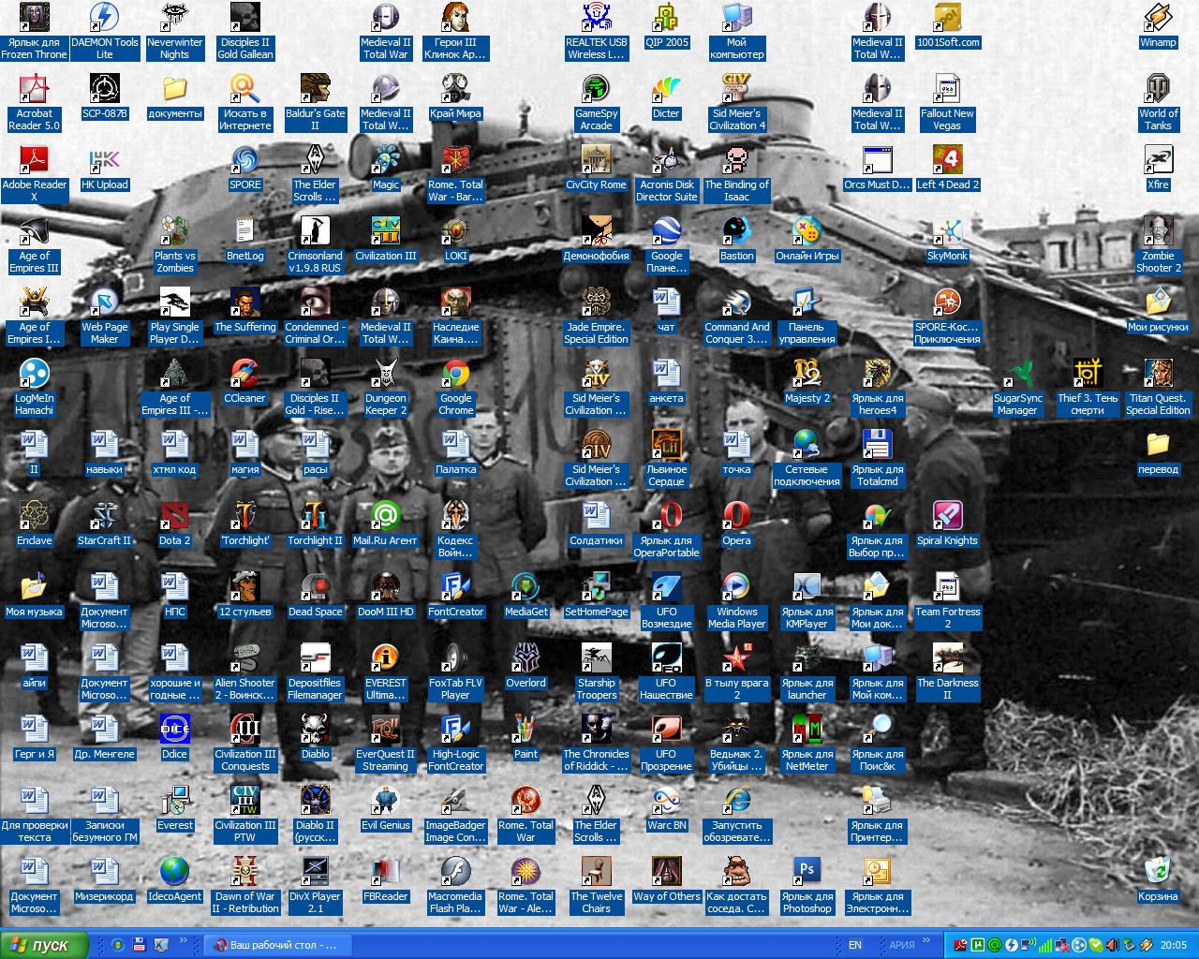
Task: Expand the Quick Launch chevron
Action: pos(183,940)
